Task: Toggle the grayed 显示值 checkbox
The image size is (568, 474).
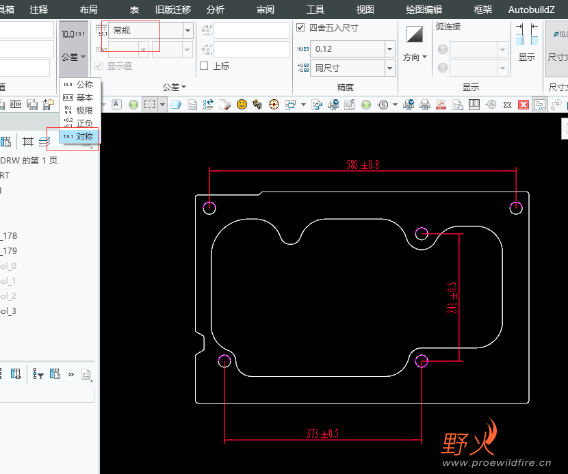Action: coord(99,66)
